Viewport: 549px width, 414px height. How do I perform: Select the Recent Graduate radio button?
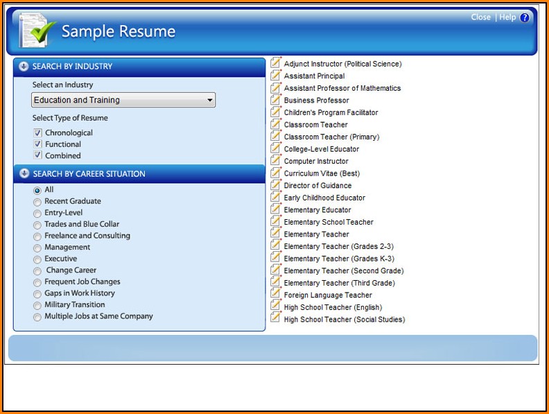click(x=37, y=202)
